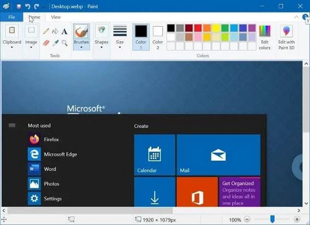The width and height of the screenshot is (310, 225).
Task: Open Edit colors dialog
Action: coord(265,37)
